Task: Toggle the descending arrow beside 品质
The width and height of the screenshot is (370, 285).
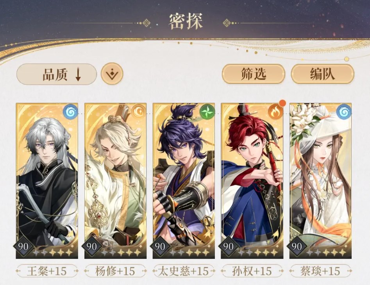Action: [78, 74]
